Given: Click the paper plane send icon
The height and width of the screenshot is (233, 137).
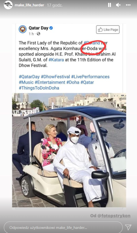Looking at the screenshot, I should 128,227.
